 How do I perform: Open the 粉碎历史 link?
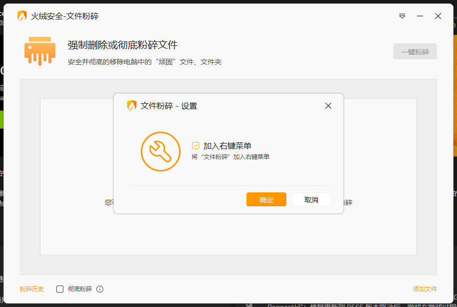32,289
